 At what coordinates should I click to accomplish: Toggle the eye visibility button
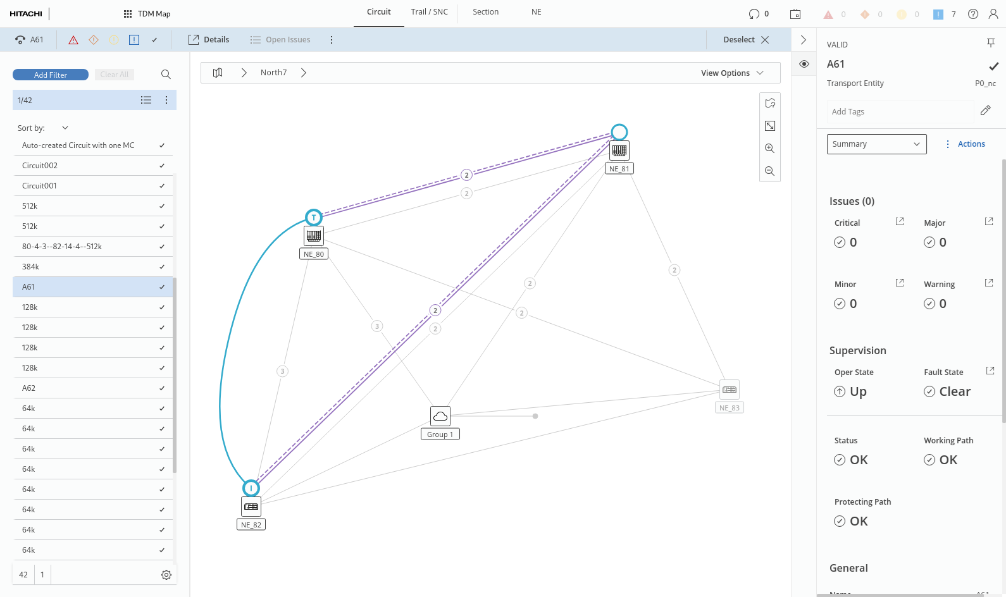pos(804,64)
